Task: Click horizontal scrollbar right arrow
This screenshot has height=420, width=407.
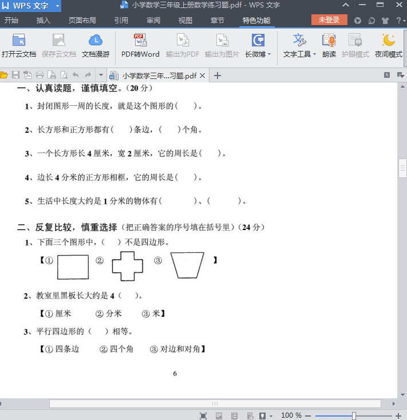Action: tap(393, 403)
